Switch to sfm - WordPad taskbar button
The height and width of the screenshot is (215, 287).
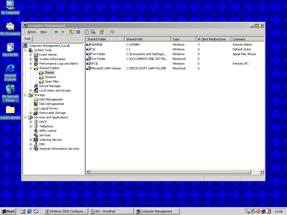coord(112,211)
